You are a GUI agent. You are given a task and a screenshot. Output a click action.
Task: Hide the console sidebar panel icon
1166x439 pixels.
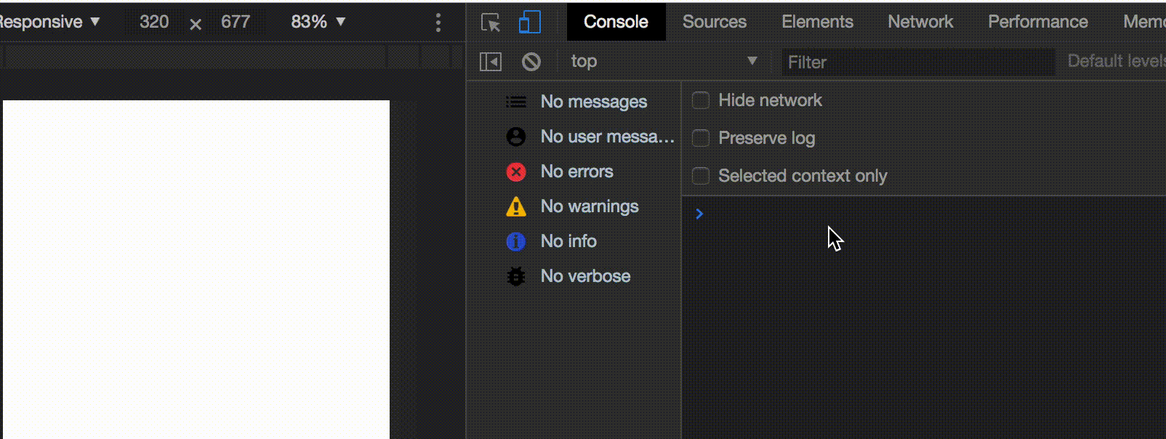pos(491,62)
